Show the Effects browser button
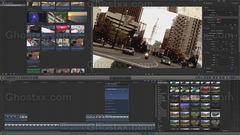 208,78
